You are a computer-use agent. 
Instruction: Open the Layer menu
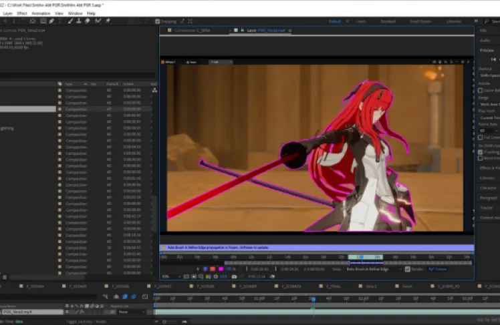point(7,13)
